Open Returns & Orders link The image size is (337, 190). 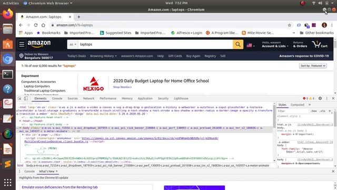[x=300, y=44]
